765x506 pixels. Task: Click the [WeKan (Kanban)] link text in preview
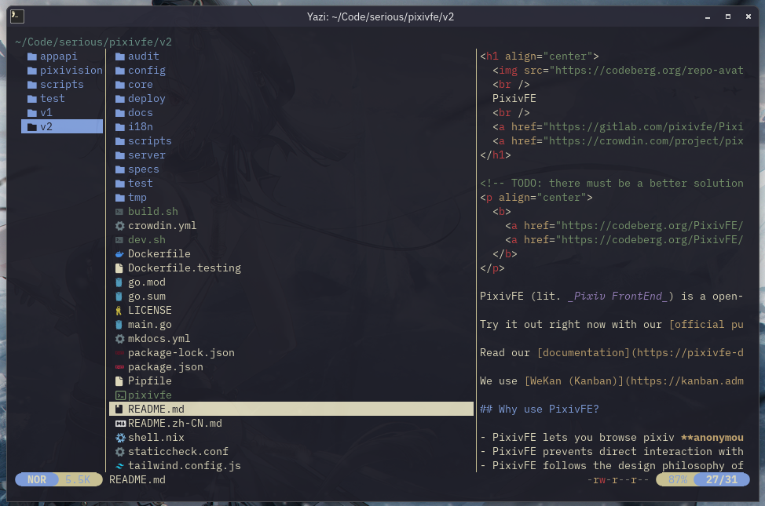(574, 381)
